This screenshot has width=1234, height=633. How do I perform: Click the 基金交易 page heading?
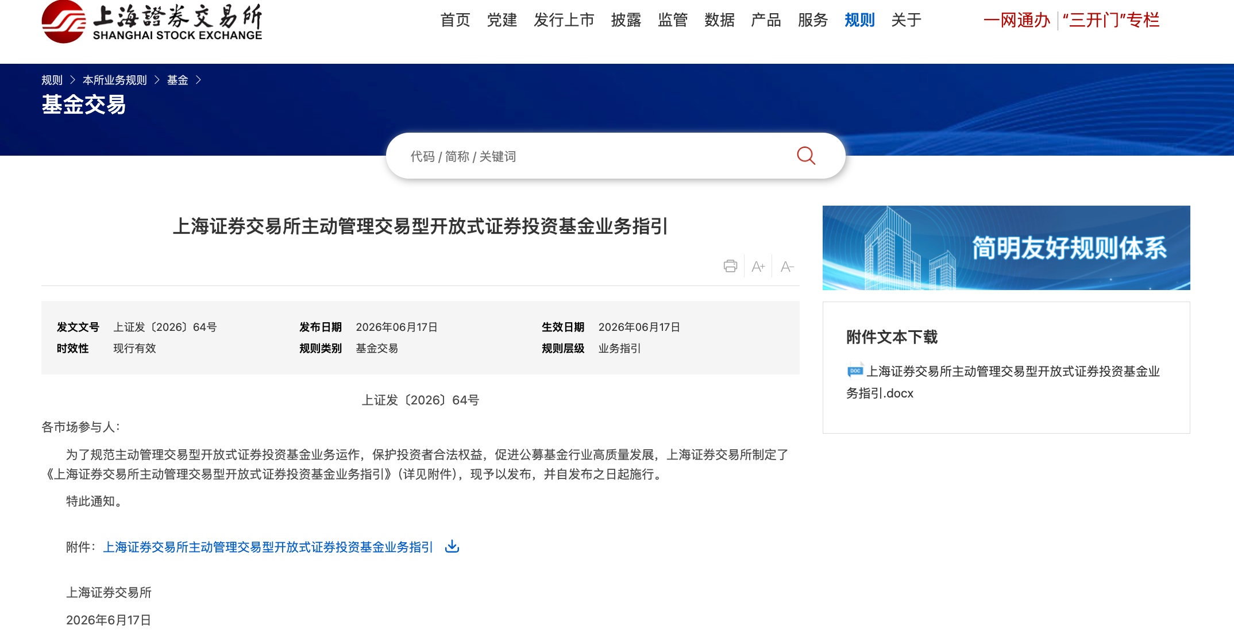click(x=83, y=105)
